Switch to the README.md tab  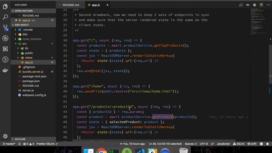pyautogui.click(x=71, y=5)
